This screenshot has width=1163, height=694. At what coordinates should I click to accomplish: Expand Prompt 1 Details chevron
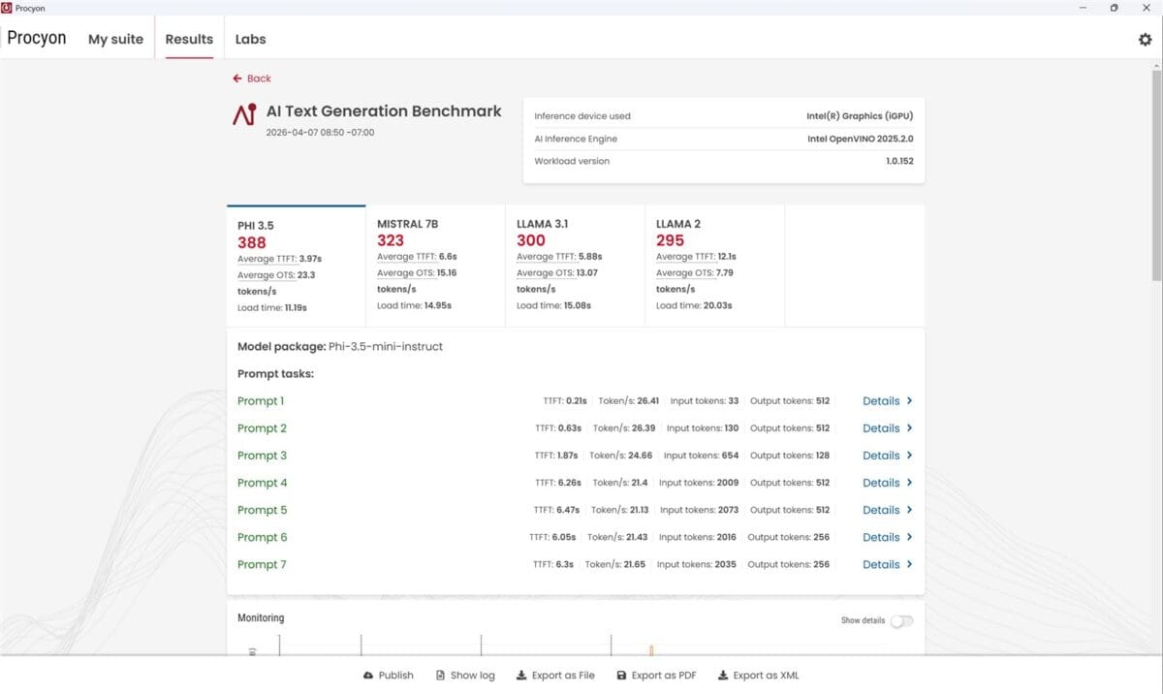point(909,401)
